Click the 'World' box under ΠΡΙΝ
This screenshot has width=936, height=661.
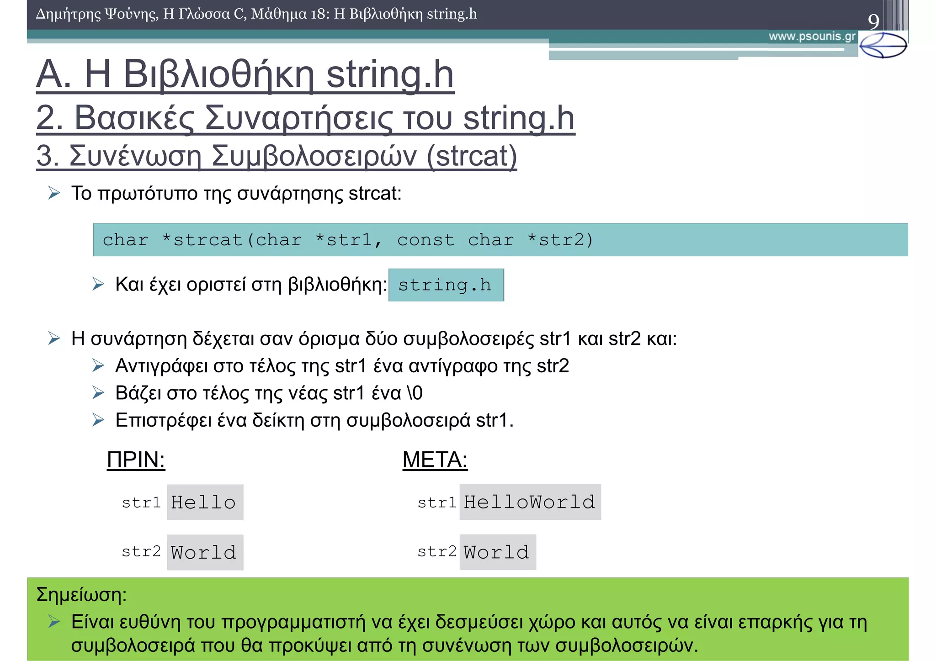[x=205, y=552]
